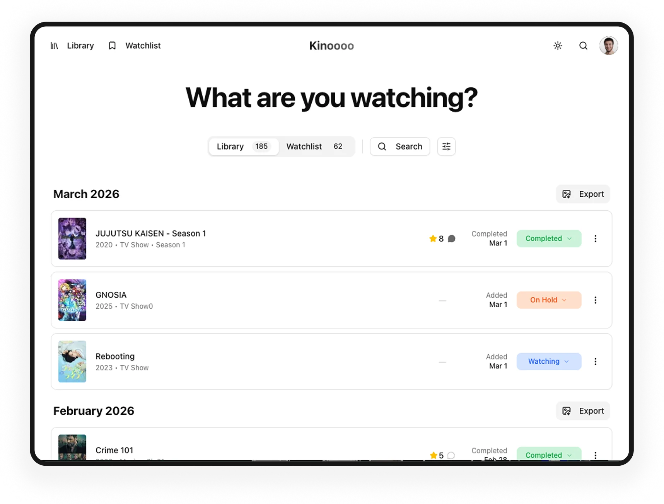Export the February 2026 list
Image resolution: width=664 pixels, height=504 pixels.
click(583, 411)
